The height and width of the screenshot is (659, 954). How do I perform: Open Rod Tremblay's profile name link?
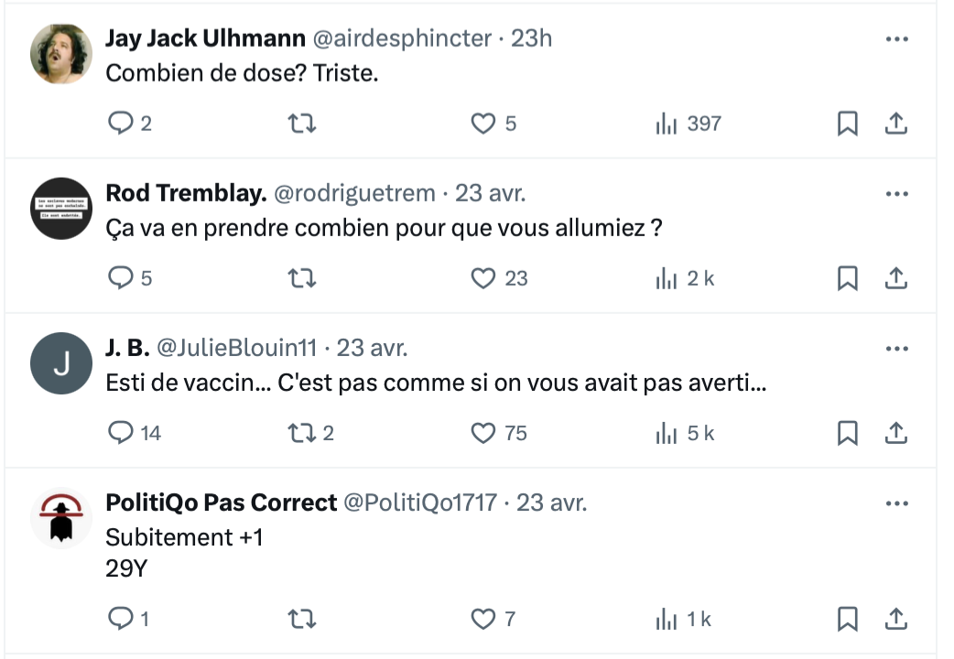(x=186, y=194)
